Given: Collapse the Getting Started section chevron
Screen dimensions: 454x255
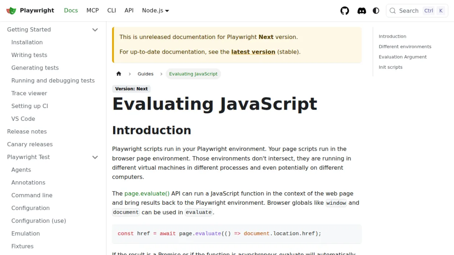Looking at the screenshot, I should click(95, 29).
